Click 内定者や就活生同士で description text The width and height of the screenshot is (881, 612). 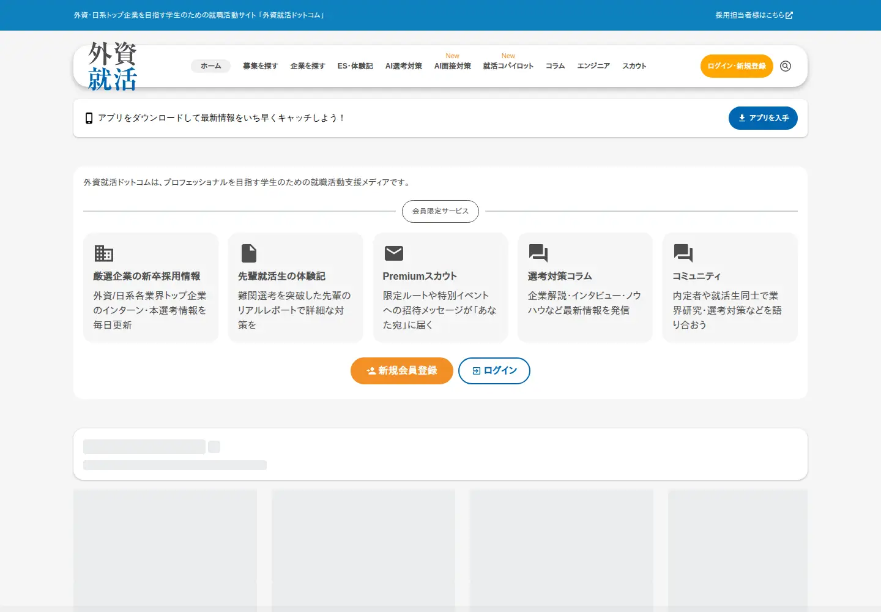727,310
